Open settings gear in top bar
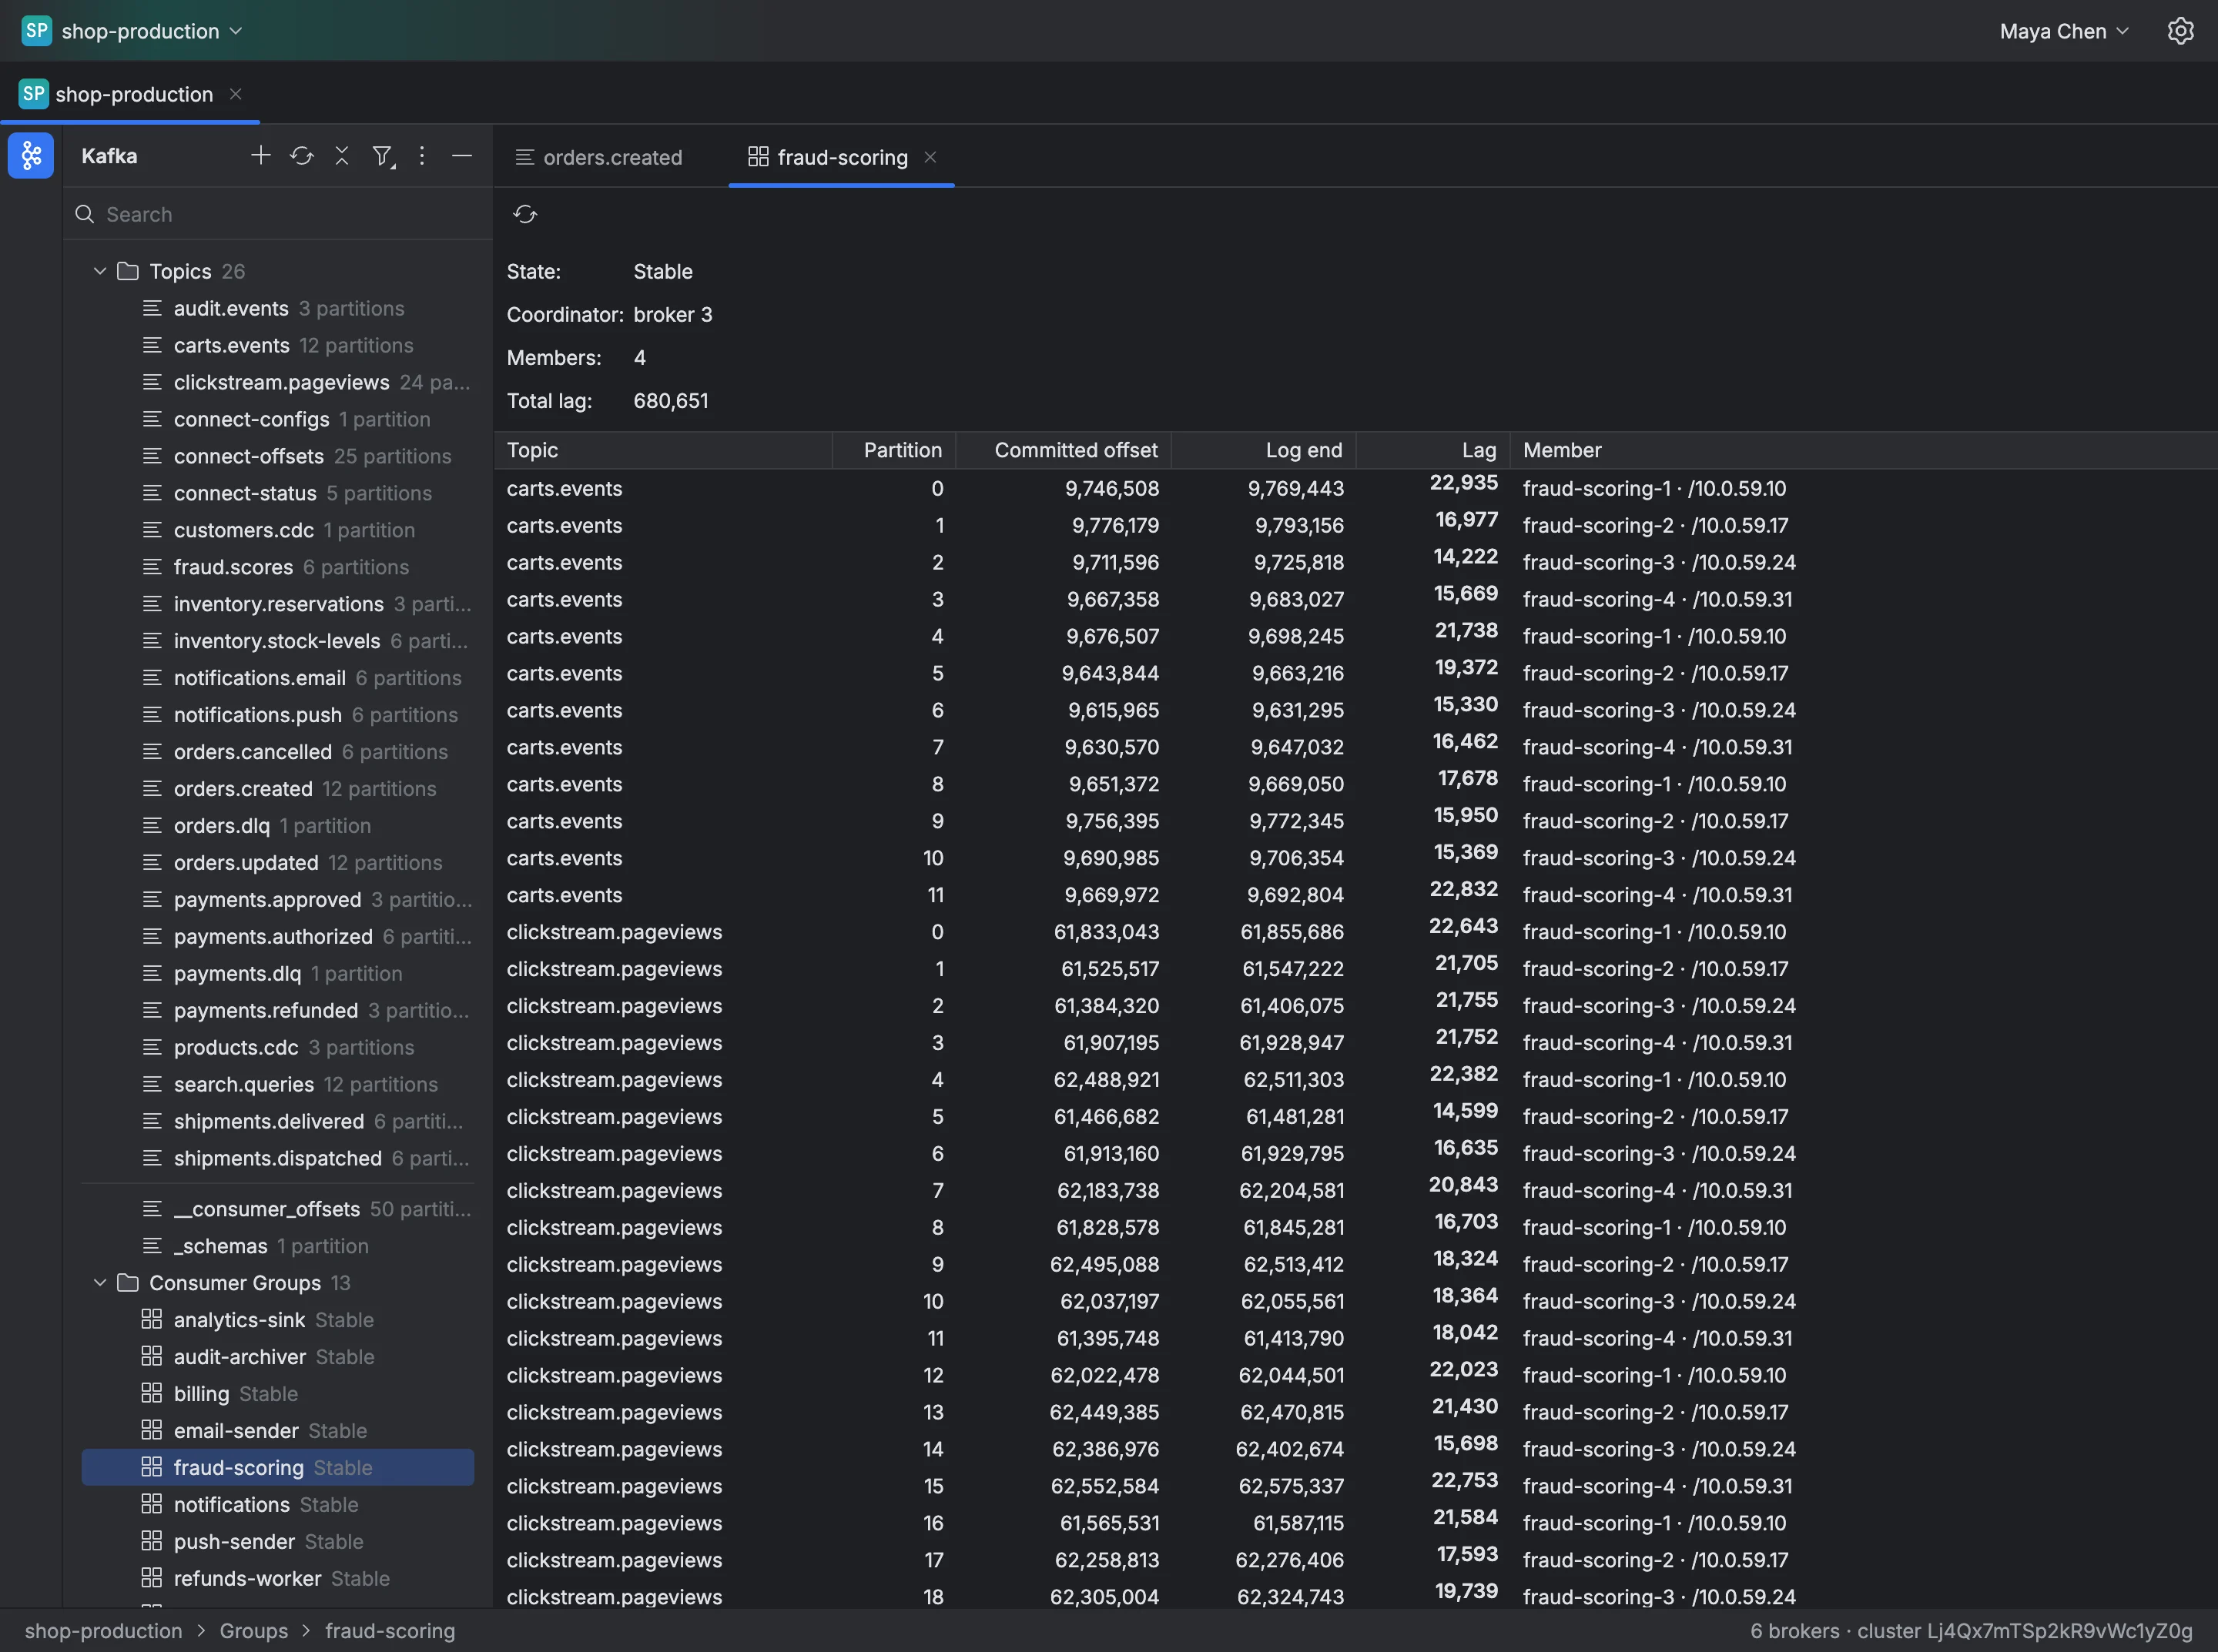This screenshot has width=2218, height=1652. 2180,31
